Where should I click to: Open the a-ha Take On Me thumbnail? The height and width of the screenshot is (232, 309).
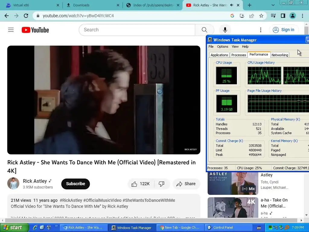233,208
